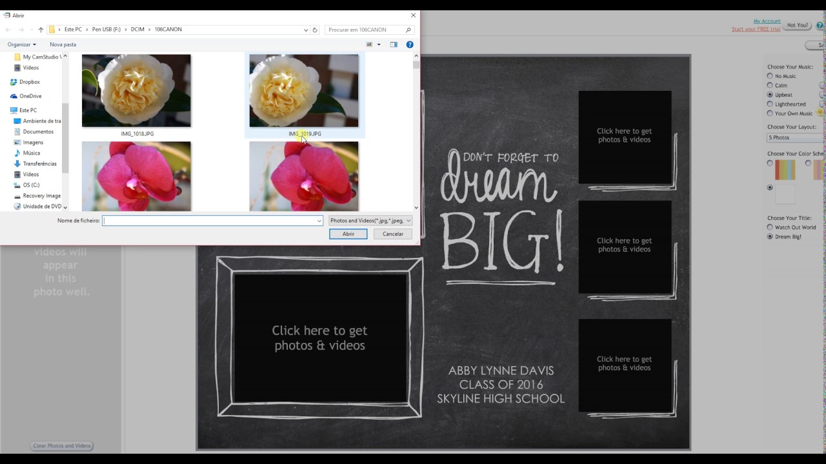Select the Dropbox icon in the navigation pane
The height and width of the screenshot is (464, 826).
pyautogui.click(x=14, y=82)
